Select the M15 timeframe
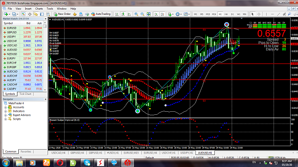 208,14
